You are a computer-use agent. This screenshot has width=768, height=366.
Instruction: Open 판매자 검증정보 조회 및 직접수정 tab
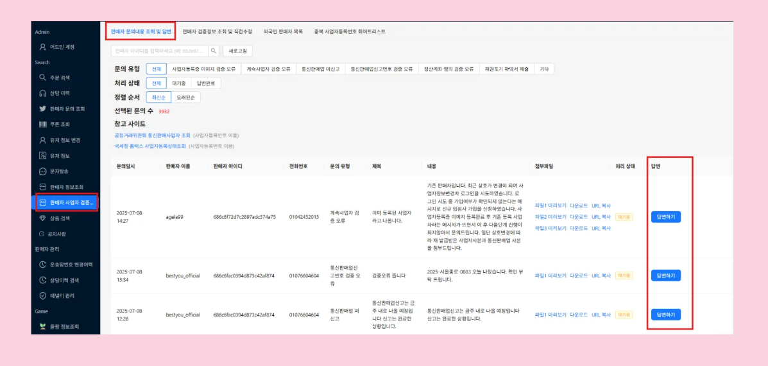point(217,31)
